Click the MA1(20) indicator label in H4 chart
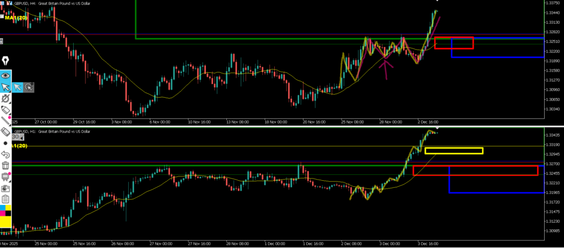Image resolution: width=564 pixels, height=248 pixels. tap(16, 18)
